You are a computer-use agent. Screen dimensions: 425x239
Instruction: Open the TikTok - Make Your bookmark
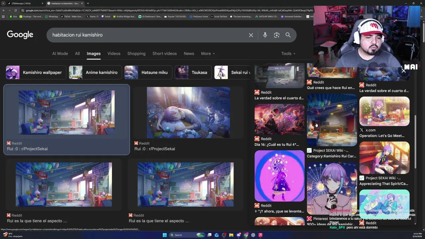[x=72, y=16]
